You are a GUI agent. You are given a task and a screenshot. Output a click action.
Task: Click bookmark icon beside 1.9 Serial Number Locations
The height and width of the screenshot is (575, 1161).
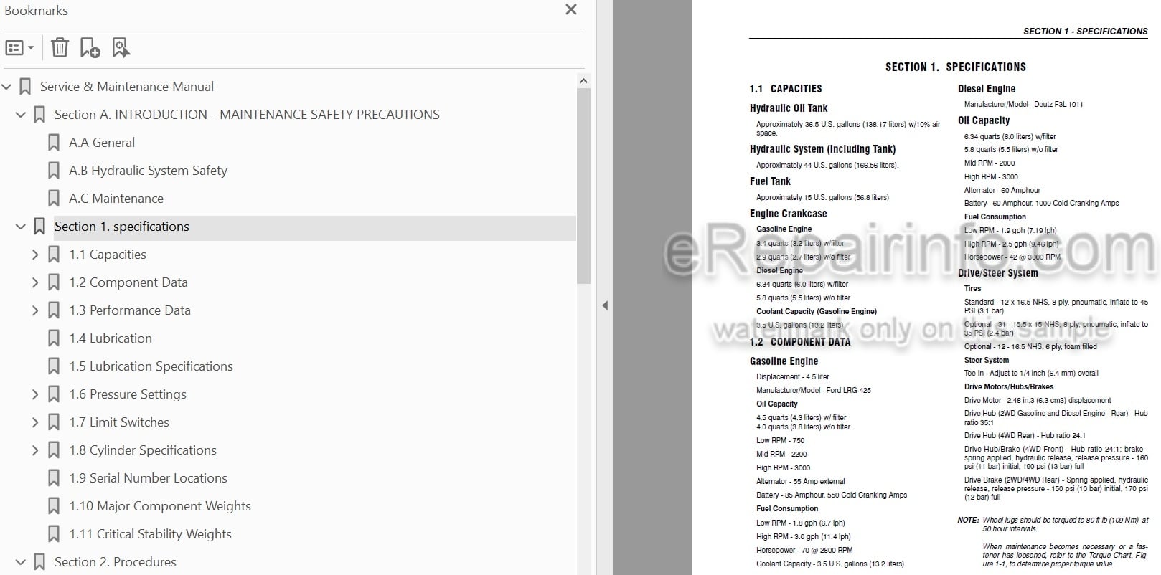point(54,478)
